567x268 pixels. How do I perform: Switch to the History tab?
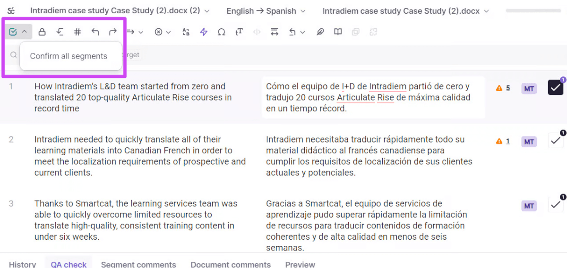coord(23,264)
